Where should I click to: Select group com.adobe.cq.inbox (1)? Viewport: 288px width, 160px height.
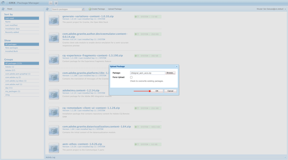tap(22, 81)
